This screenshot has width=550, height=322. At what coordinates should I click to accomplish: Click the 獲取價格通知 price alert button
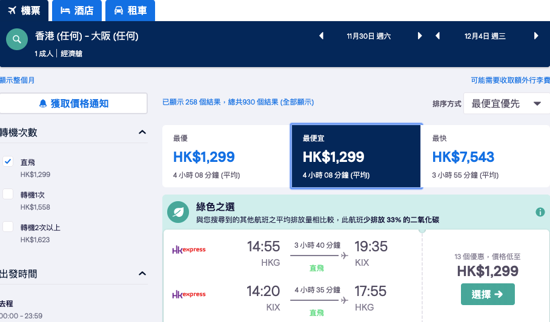[73, 103]
